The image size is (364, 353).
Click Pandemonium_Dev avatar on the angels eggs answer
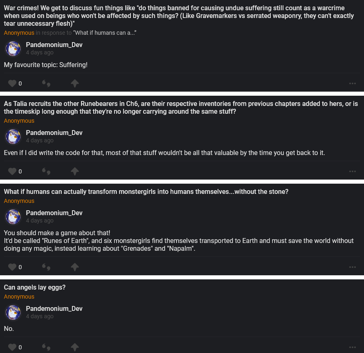13,313
